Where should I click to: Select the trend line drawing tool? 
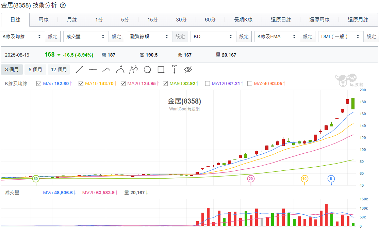[x=79, y=70]
